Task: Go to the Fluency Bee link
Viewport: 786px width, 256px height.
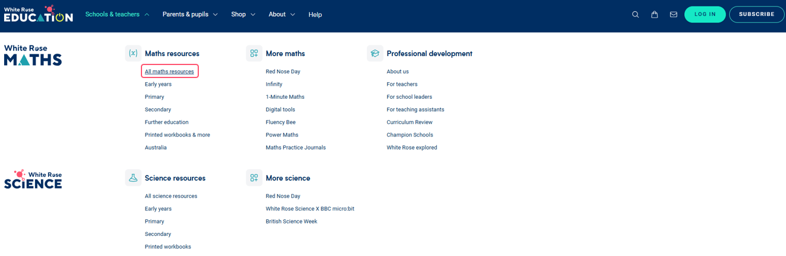Action: [x=281, y=122]
